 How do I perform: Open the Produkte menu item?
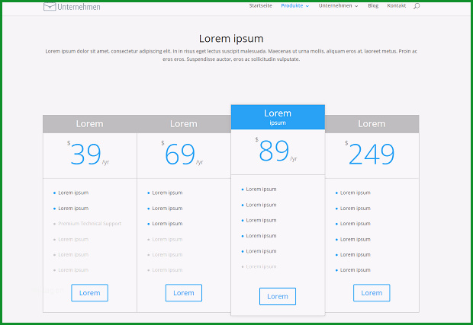(x=292, y=6)
